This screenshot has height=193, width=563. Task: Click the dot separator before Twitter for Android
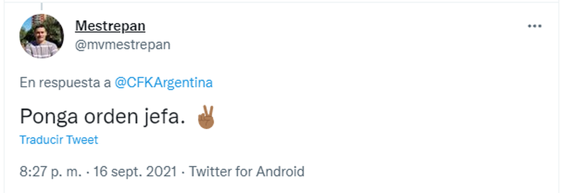(x=183, y=171)
